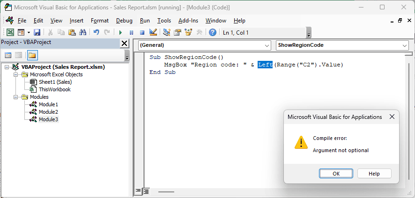Open the Format menu
Image resolution: width=415 pixels, height=198 pixels.
(100, 21)
